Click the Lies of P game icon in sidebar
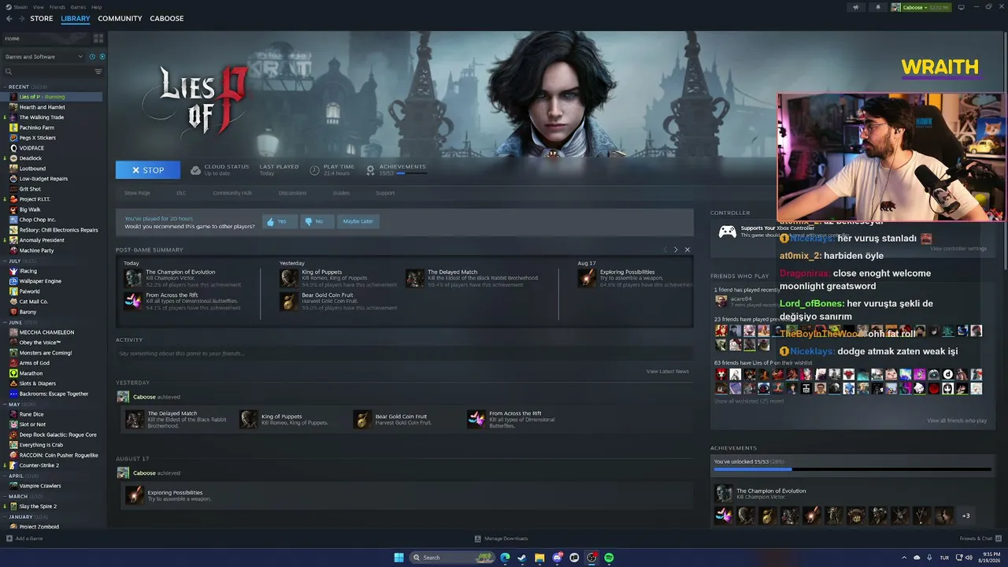Screen dimensions: 1008x567 point(13,97)
